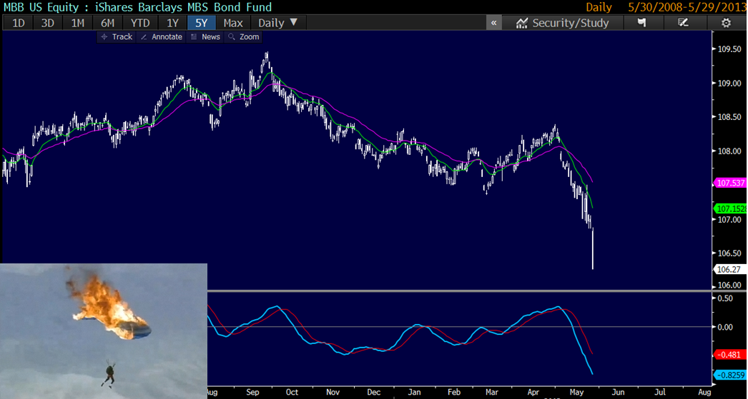Click the last price 106.27 label
748x399 pixels.
point(730,270)
